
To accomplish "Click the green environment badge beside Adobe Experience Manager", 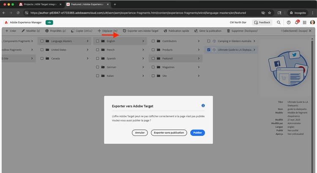I will tap(49, 22).
